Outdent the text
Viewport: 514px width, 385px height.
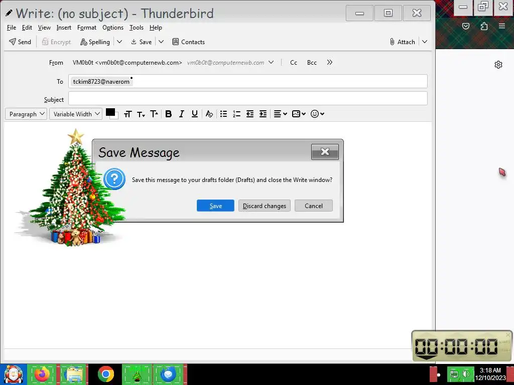(250, 114)
